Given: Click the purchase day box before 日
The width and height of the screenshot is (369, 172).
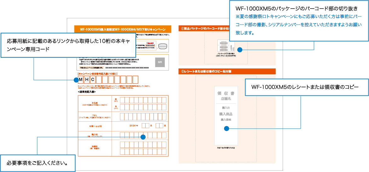Looking at the screenshot, I should (x=159, y=126).
